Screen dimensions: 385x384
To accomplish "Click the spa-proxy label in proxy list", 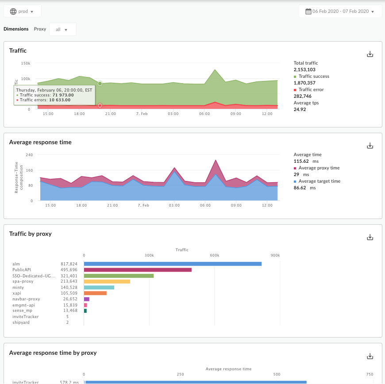I will point(23,281).
